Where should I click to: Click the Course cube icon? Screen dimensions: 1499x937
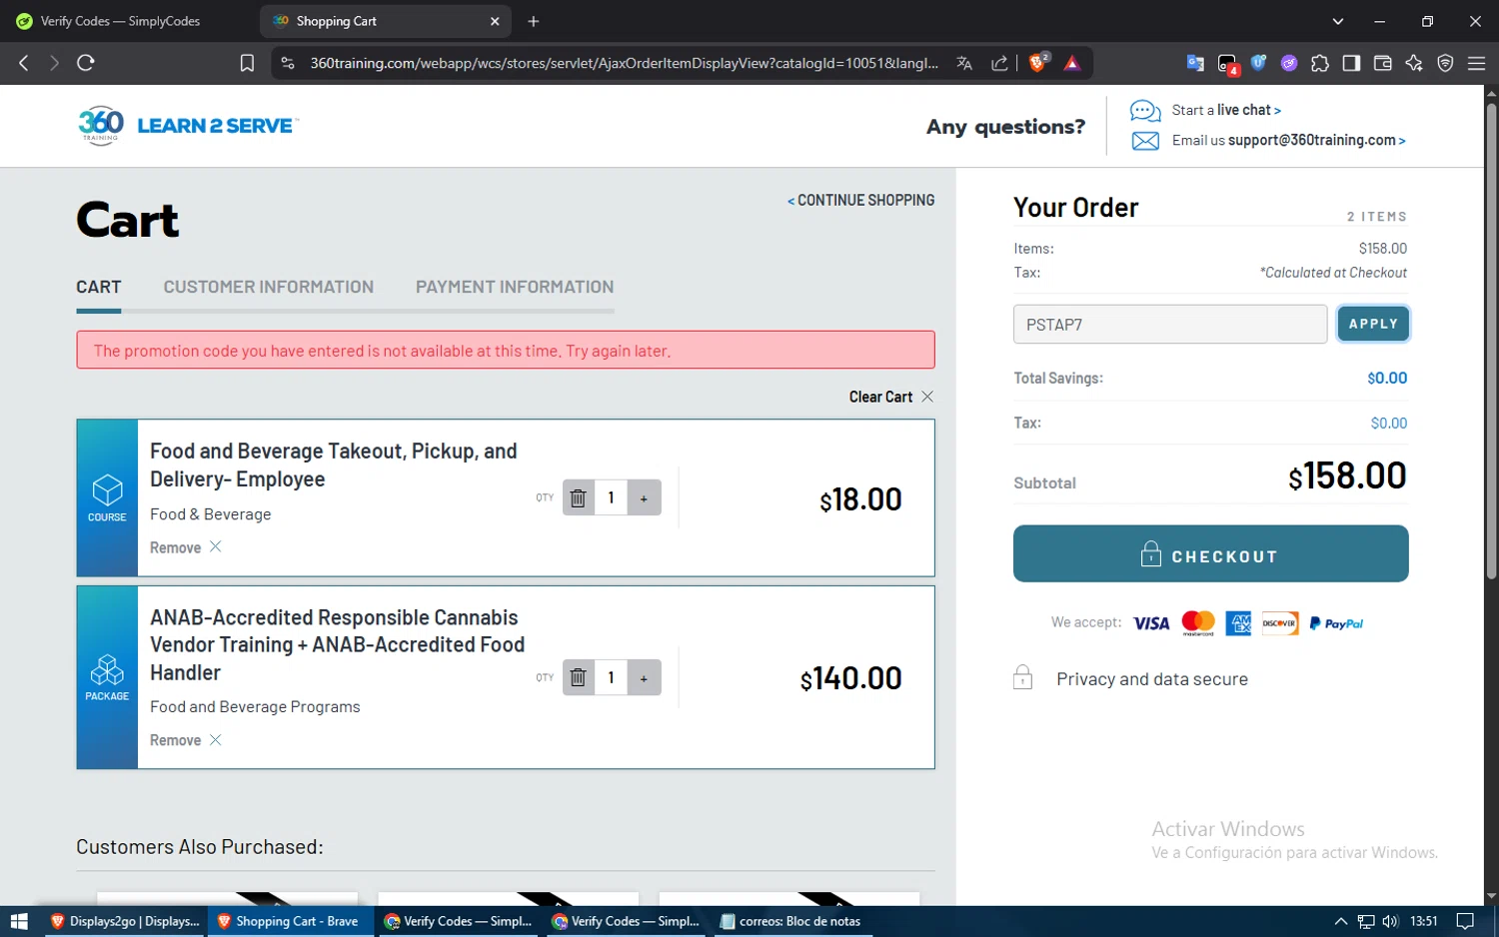(x=107, y=490)
